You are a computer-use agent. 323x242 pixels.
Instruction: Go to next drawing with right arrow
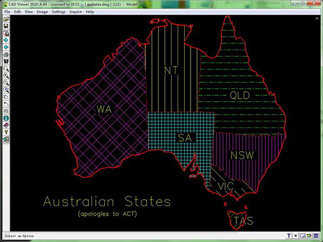tap(6, 40)
